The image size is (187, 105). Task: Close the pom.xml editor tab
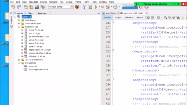(146, 13)
